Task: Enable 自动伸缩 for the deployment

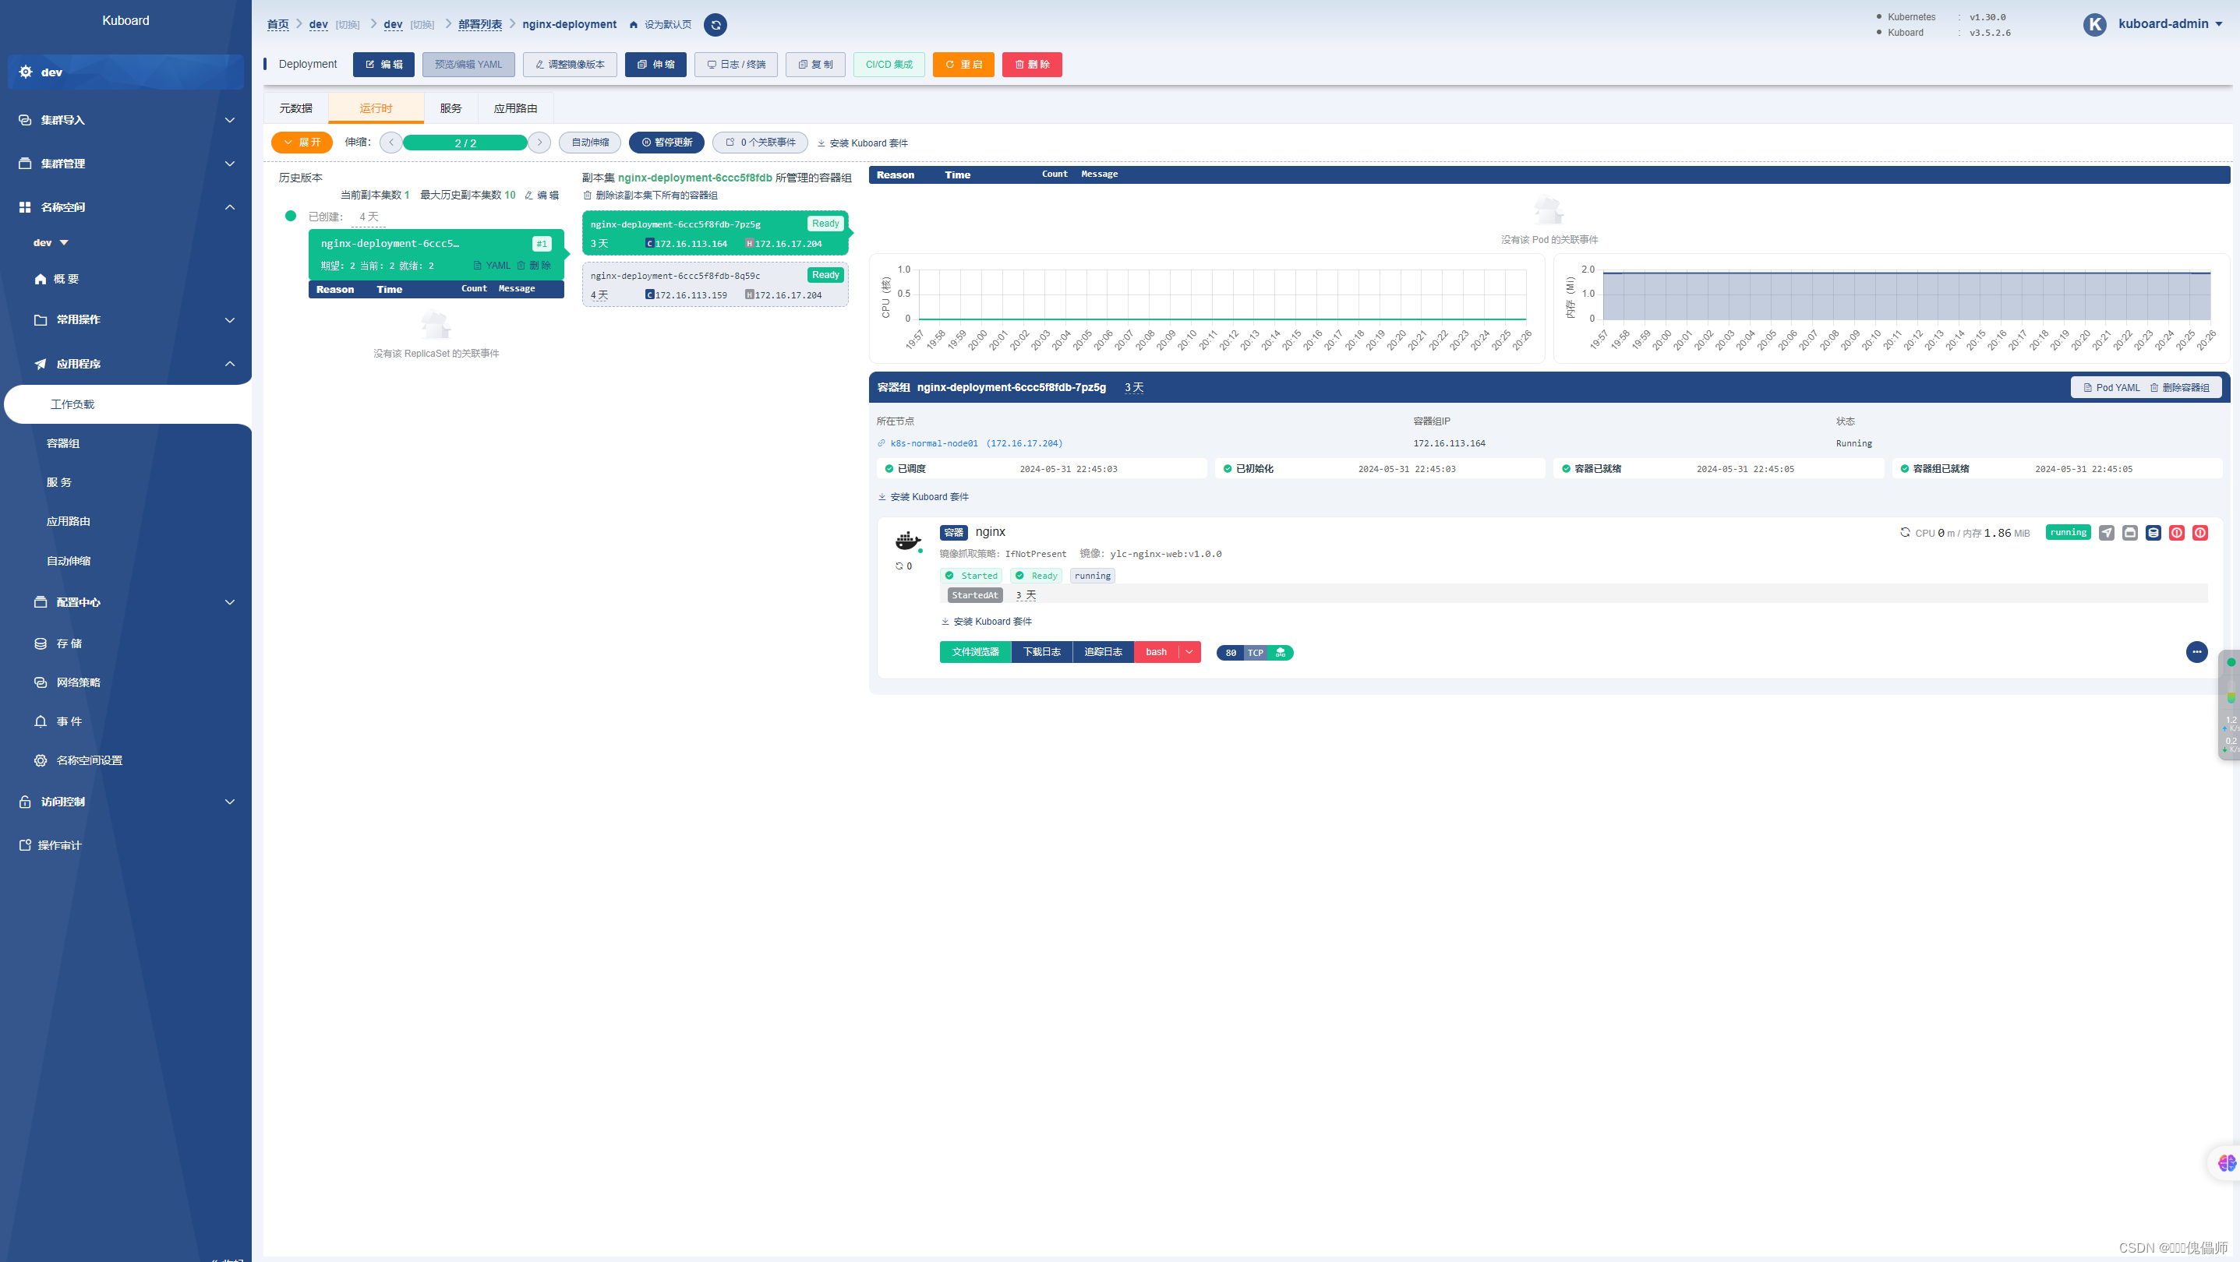Action: point(589,142)
